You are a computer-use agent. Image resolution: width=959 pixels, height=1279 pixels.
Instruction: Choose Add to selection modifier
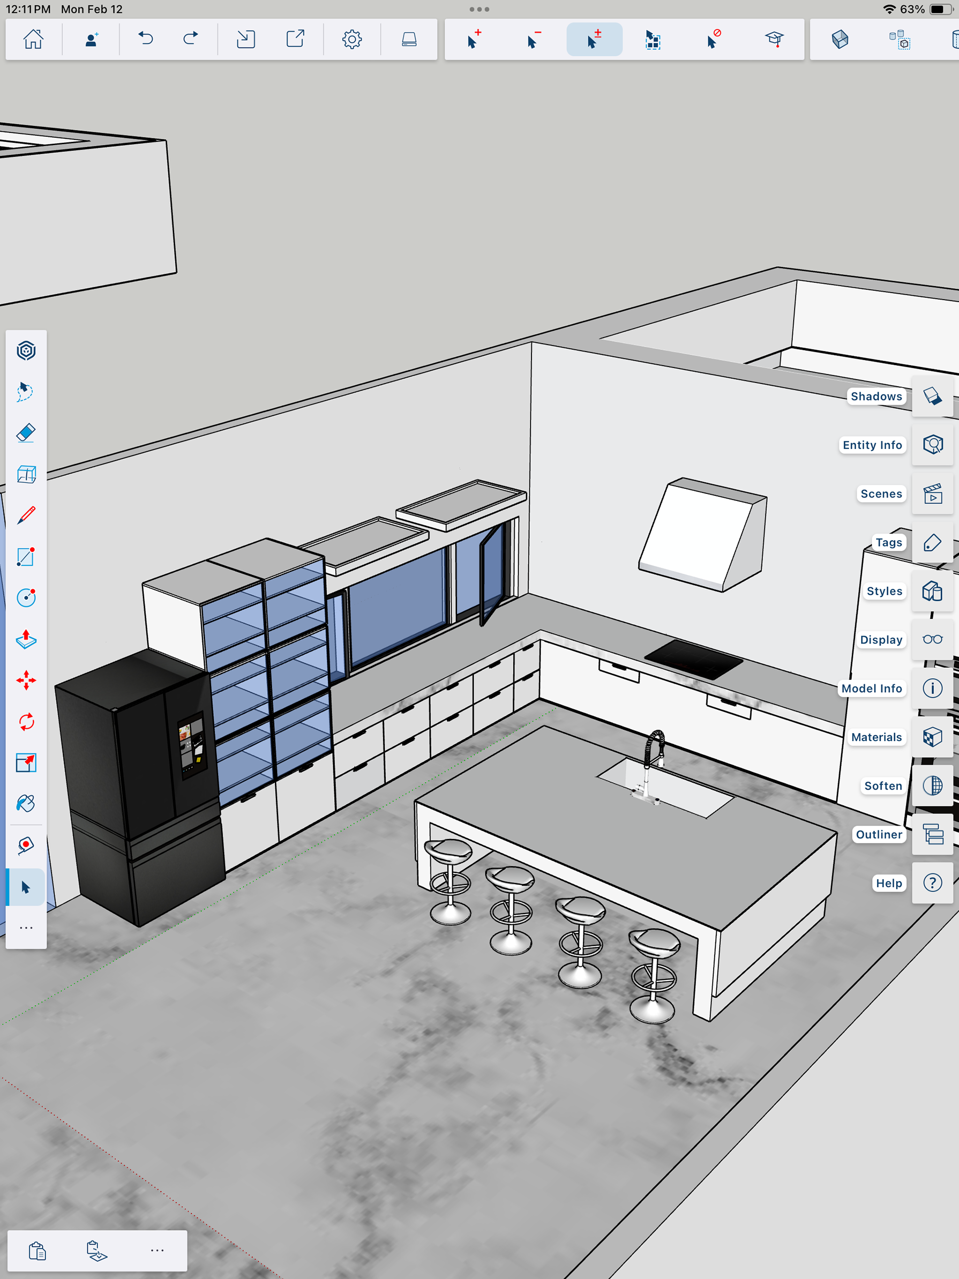tap(475, 39)
